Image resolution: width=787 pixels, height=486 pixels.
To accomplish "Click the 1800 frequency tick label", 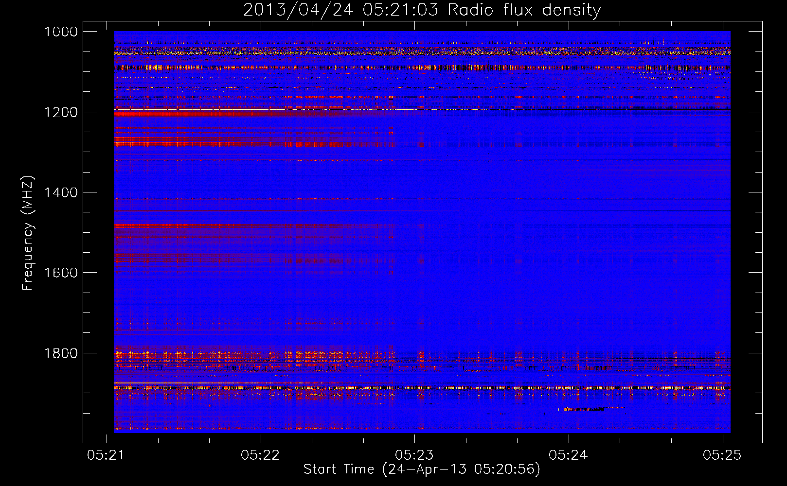I will click(x=61, y=353).
